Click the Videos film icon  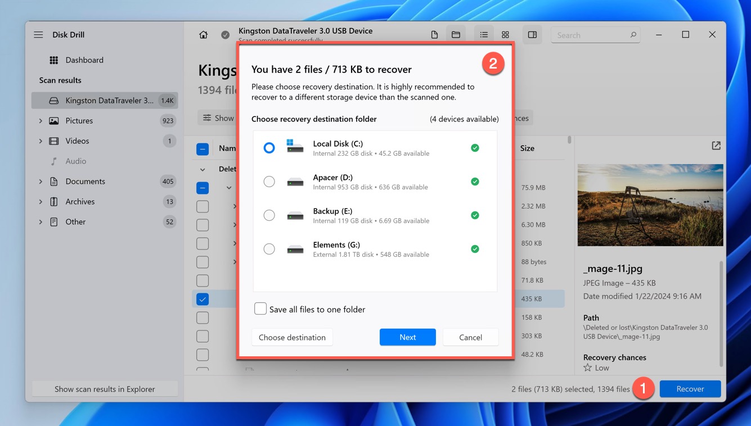[x=53, y=141]
